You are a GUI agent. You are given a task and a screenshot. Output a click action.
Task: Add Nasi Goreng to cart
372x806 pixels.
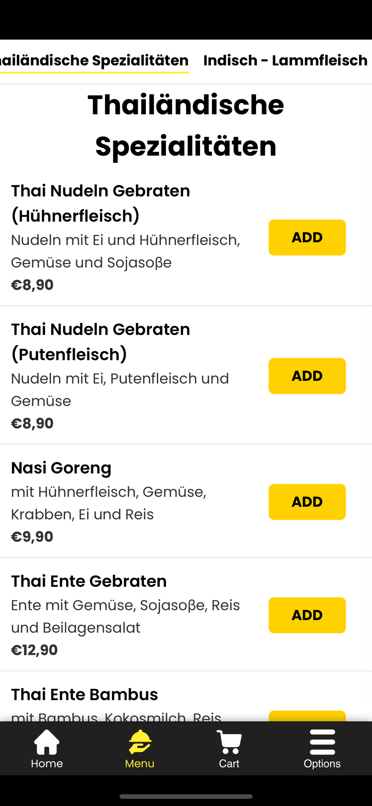[307, 502]
